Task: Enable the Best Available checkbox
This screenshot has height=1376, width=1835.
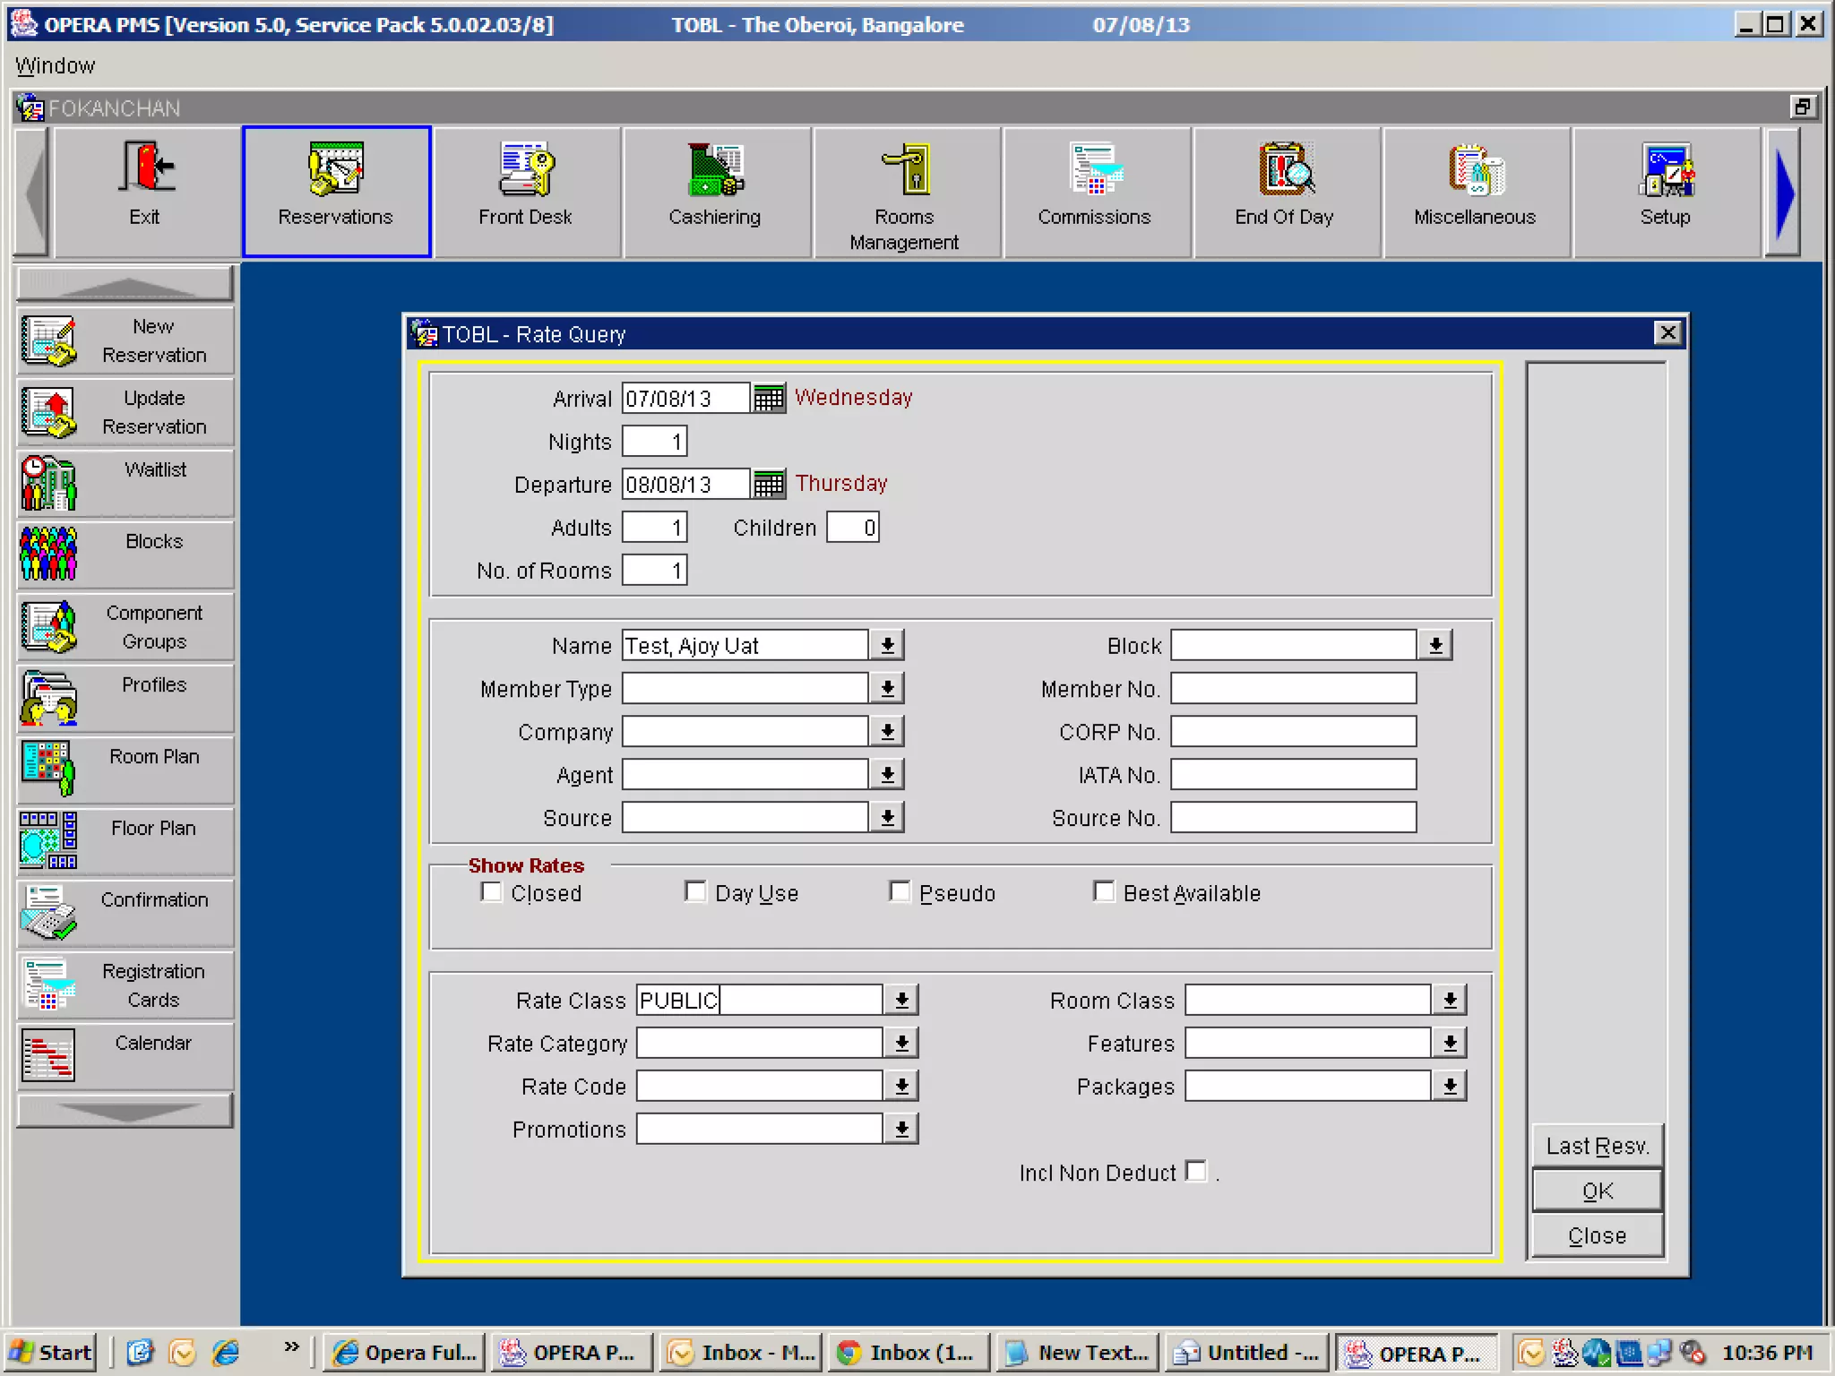Action: coord(1104,892)
